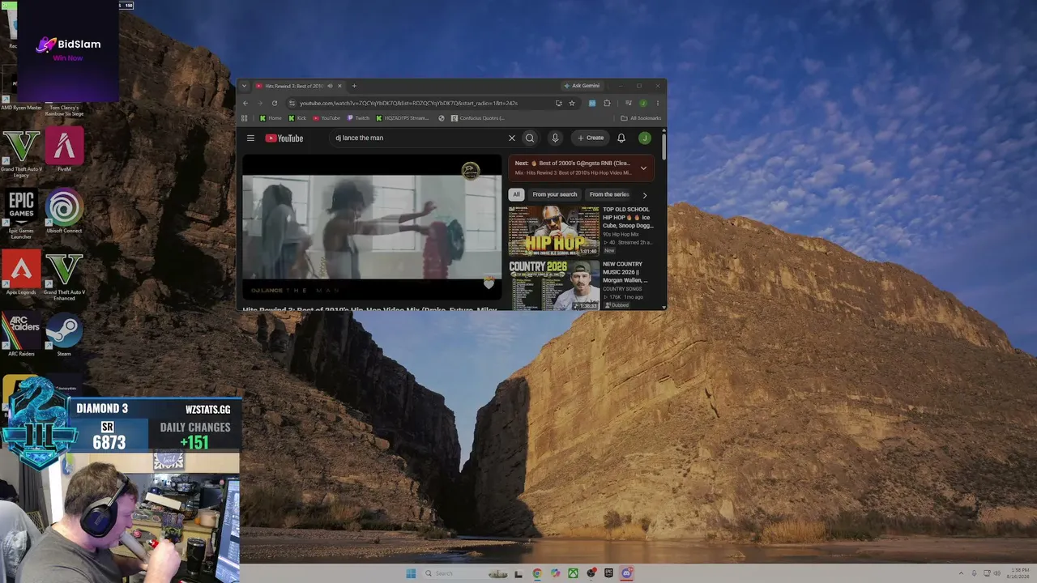Click the Create button on YouTube
This screenshot has height=583, width=1037.
pos(591,138)
